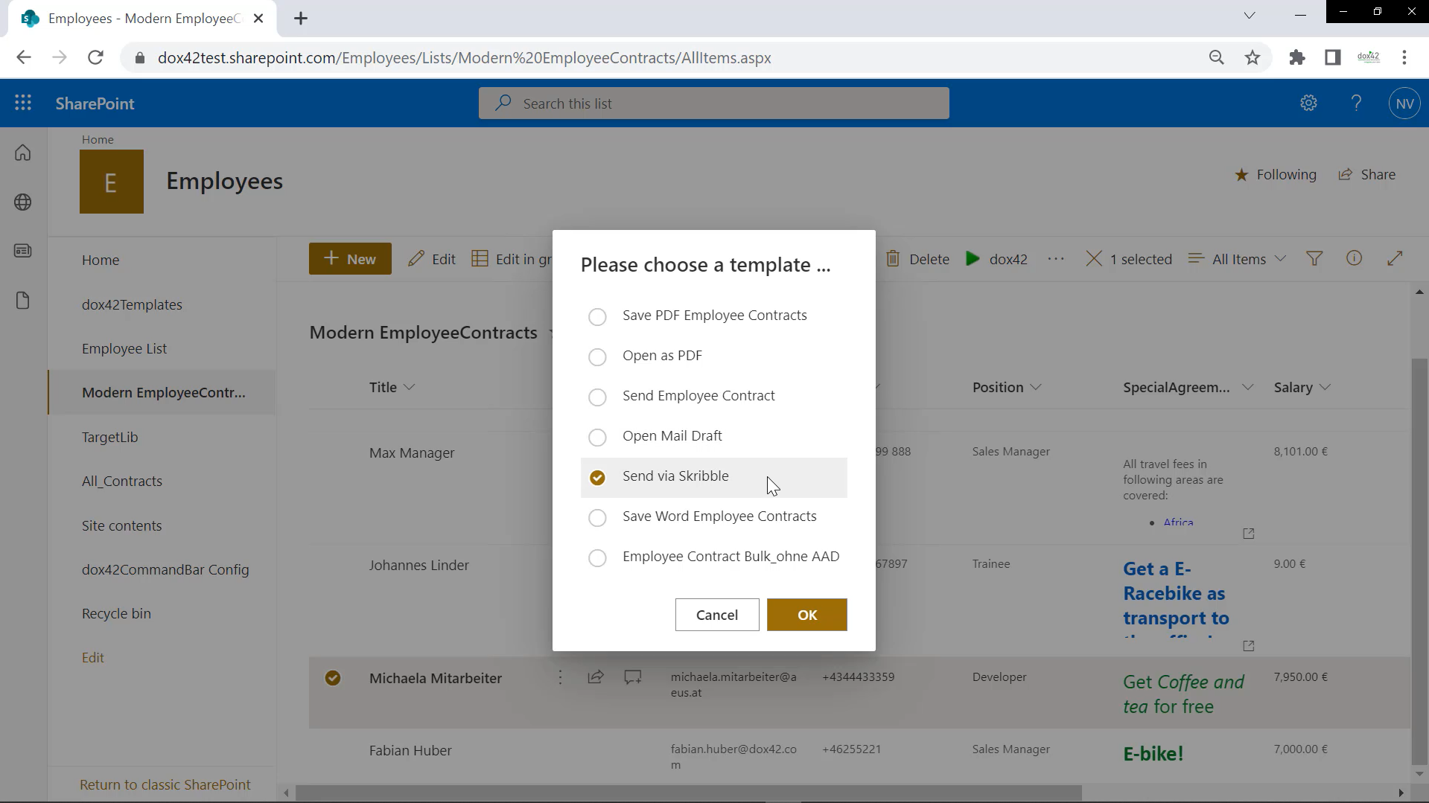Open Employee List navigation link
The image size is (1429, 803).
click(124, 348)
